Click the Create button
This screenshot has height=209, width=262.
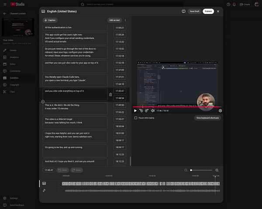[x=245, y=4]
